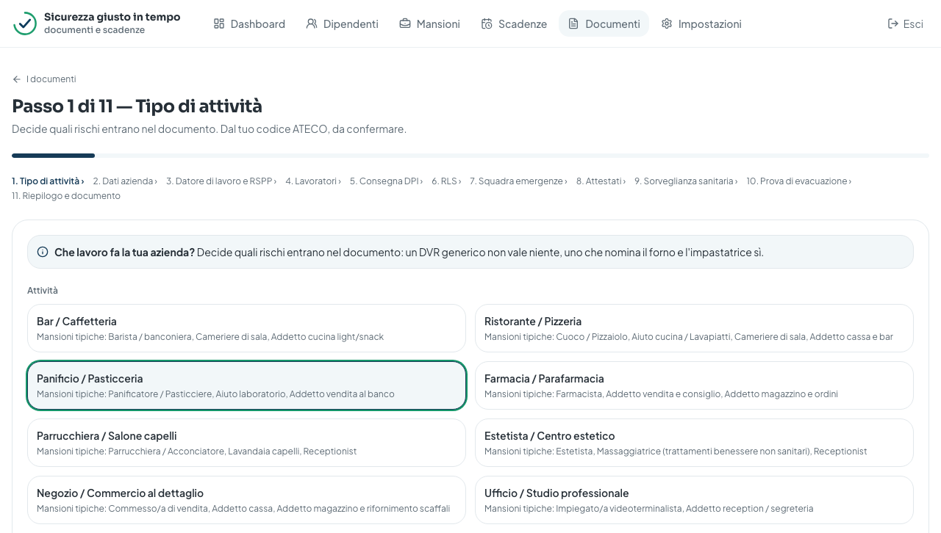The width and height of the screenshot is (941, 533).
Task: Click the Passo 1 di 11 heading
Action: coord(137,106)
